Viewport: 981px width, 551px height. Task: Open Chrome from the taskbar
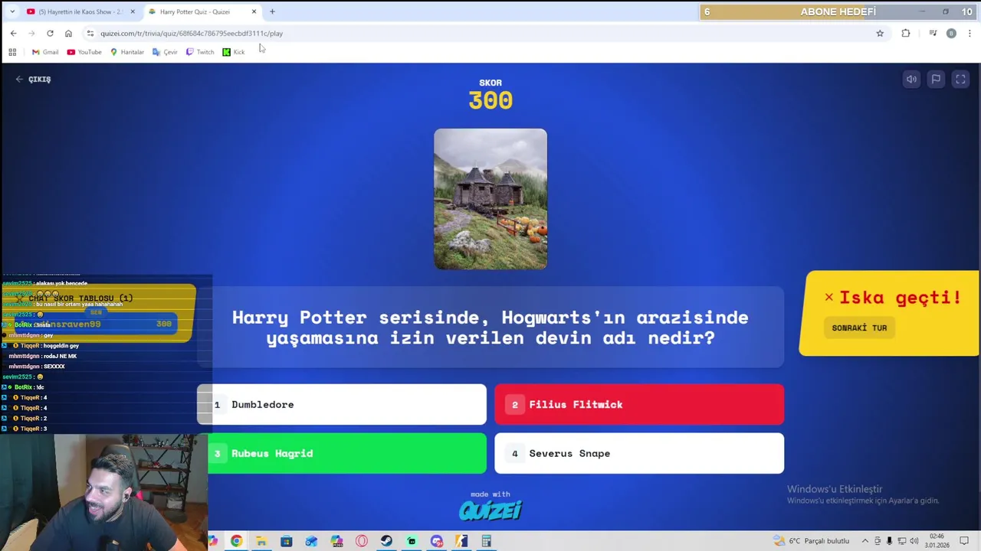click(x=236, y=541)
